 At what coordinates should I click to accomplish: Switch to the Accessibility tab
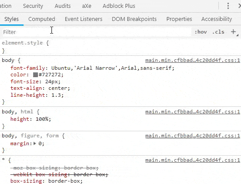(217, 19)
